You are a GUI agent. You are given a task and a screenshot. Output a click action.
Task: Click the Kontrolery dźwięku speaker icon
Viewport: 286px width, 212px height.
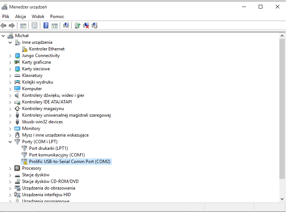coord(17,95)
